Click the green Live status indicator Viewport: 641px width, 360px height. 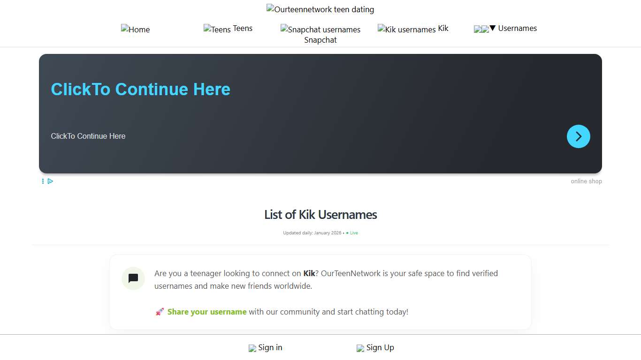352,232
